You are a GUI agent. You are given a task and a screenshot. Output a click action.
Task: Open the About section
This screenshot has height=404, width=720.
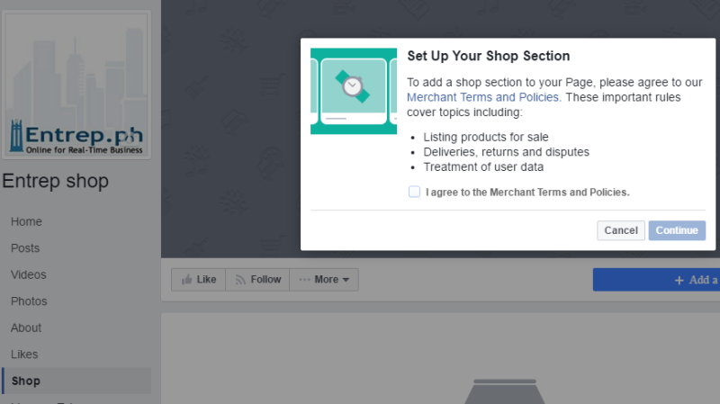(x=26, y=328)
